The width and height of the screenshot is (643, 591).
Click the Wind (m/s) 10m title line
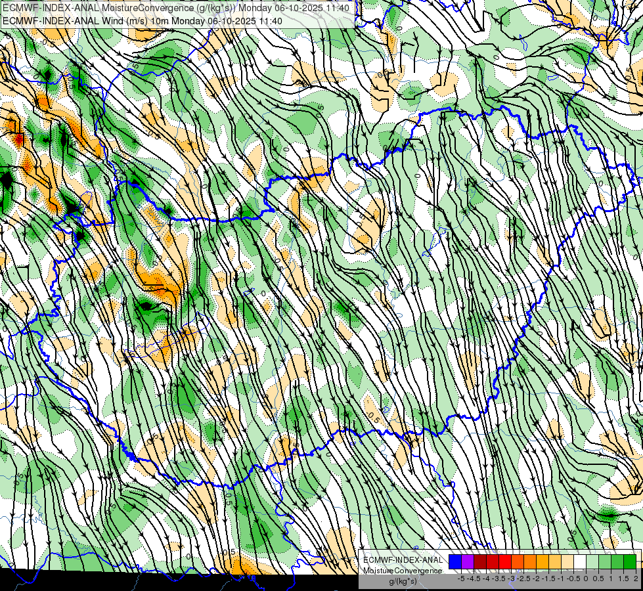click(x=143, y=20)
